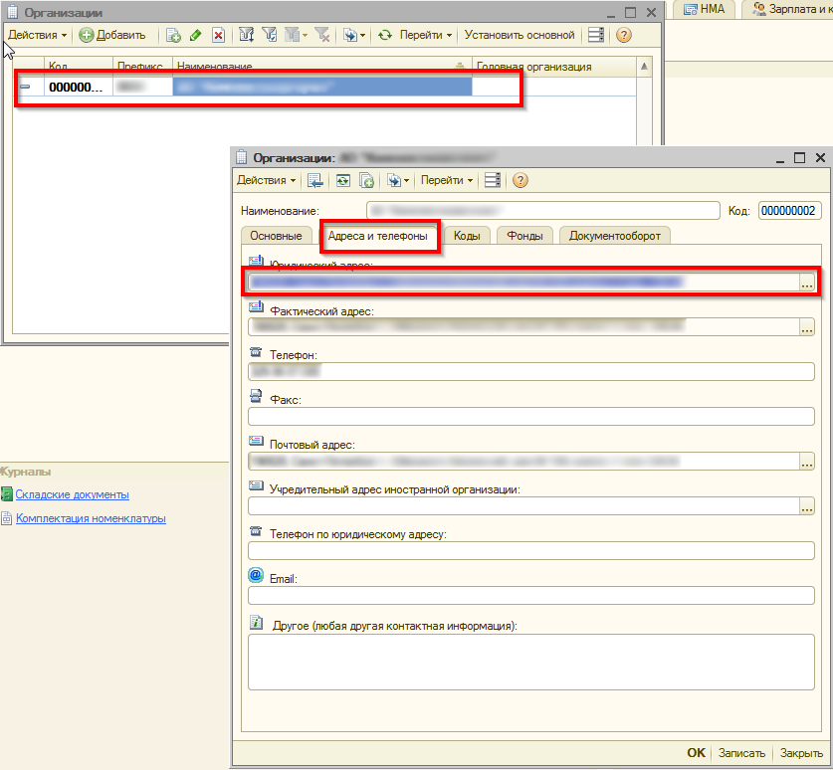Click the list settings icon in the form toolbar
Screen dimensions: 833x770
491,180
